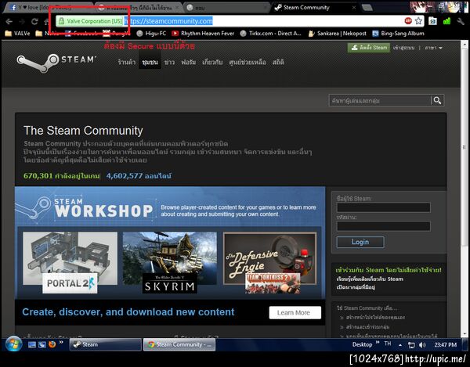470x367 pixels.
Task: Click the green bars extension icon
Action: click(446, 21)
